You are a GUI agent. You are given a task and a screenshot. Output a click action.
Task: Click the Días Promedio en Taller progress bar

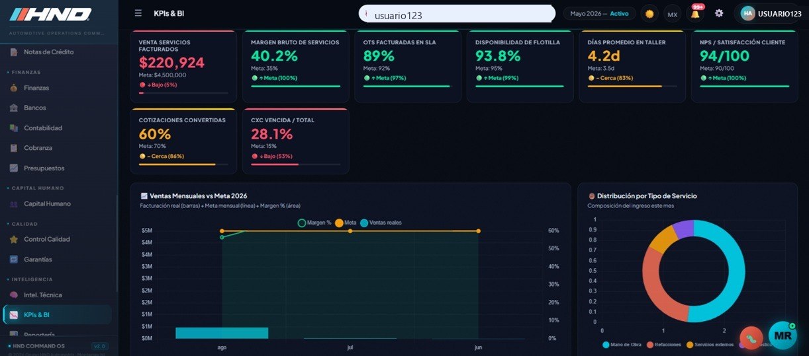click(632, 86)
